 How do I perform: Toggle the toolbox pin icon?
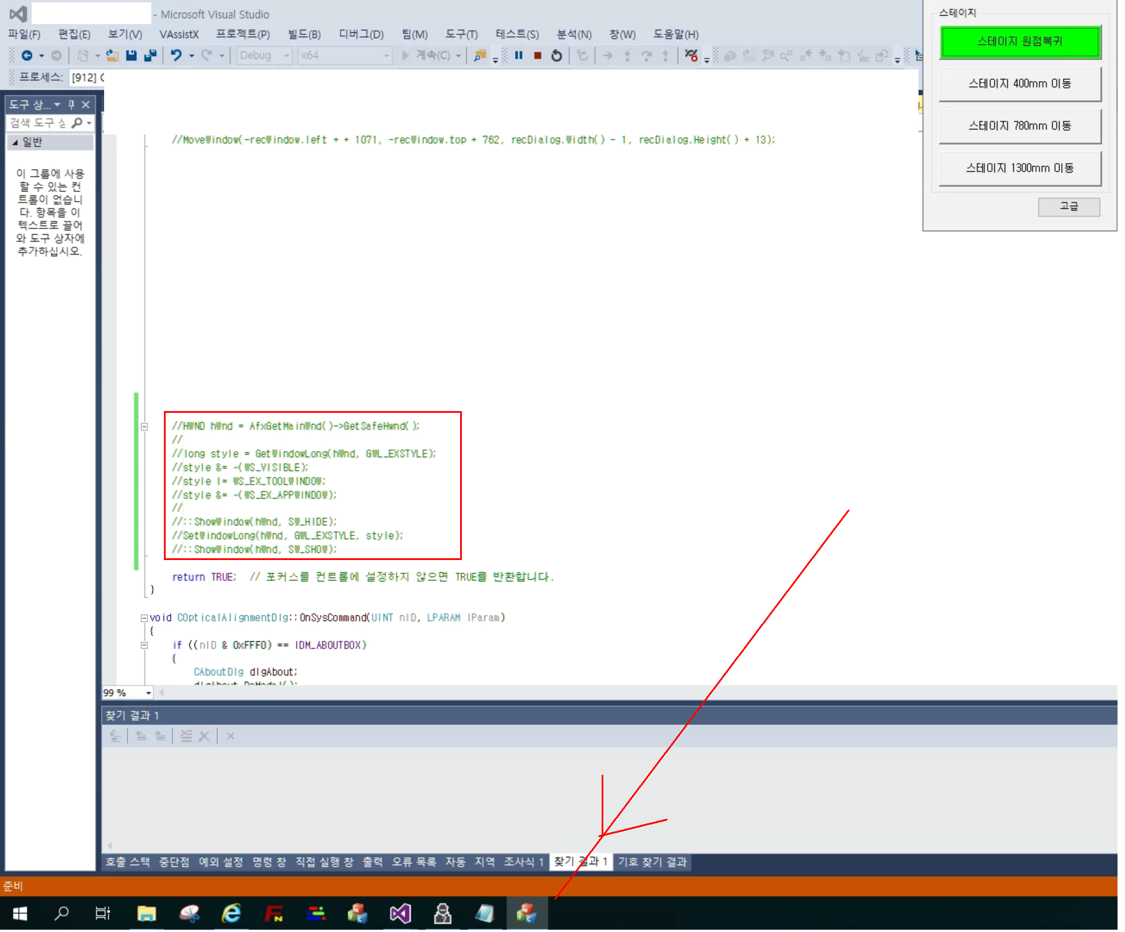(x=71, y=104)
